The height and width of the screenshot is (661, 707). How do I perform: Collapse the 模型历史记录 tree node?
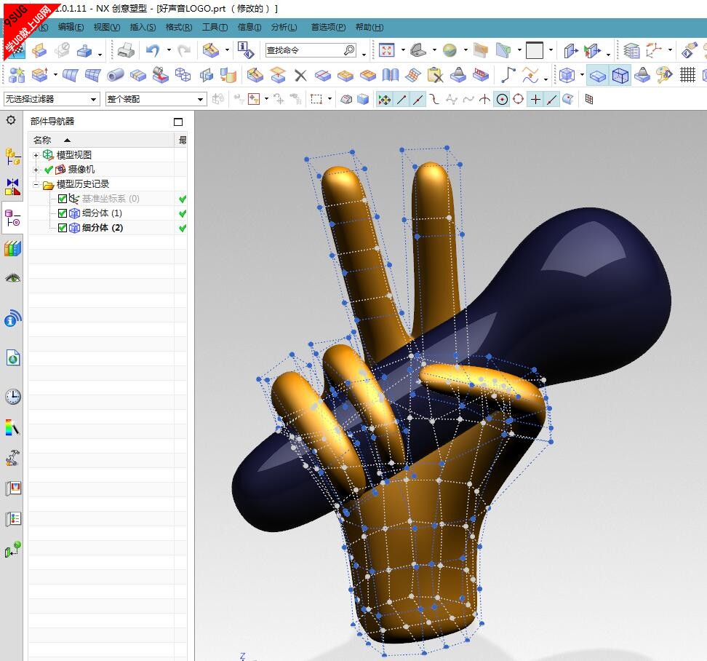coord(36,184)
